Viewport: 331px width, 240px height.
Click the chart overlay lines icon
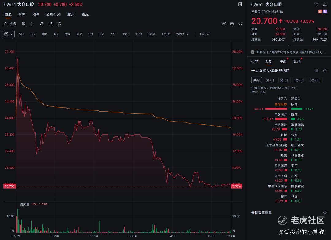pyautogui.click(x=51, y=24)
